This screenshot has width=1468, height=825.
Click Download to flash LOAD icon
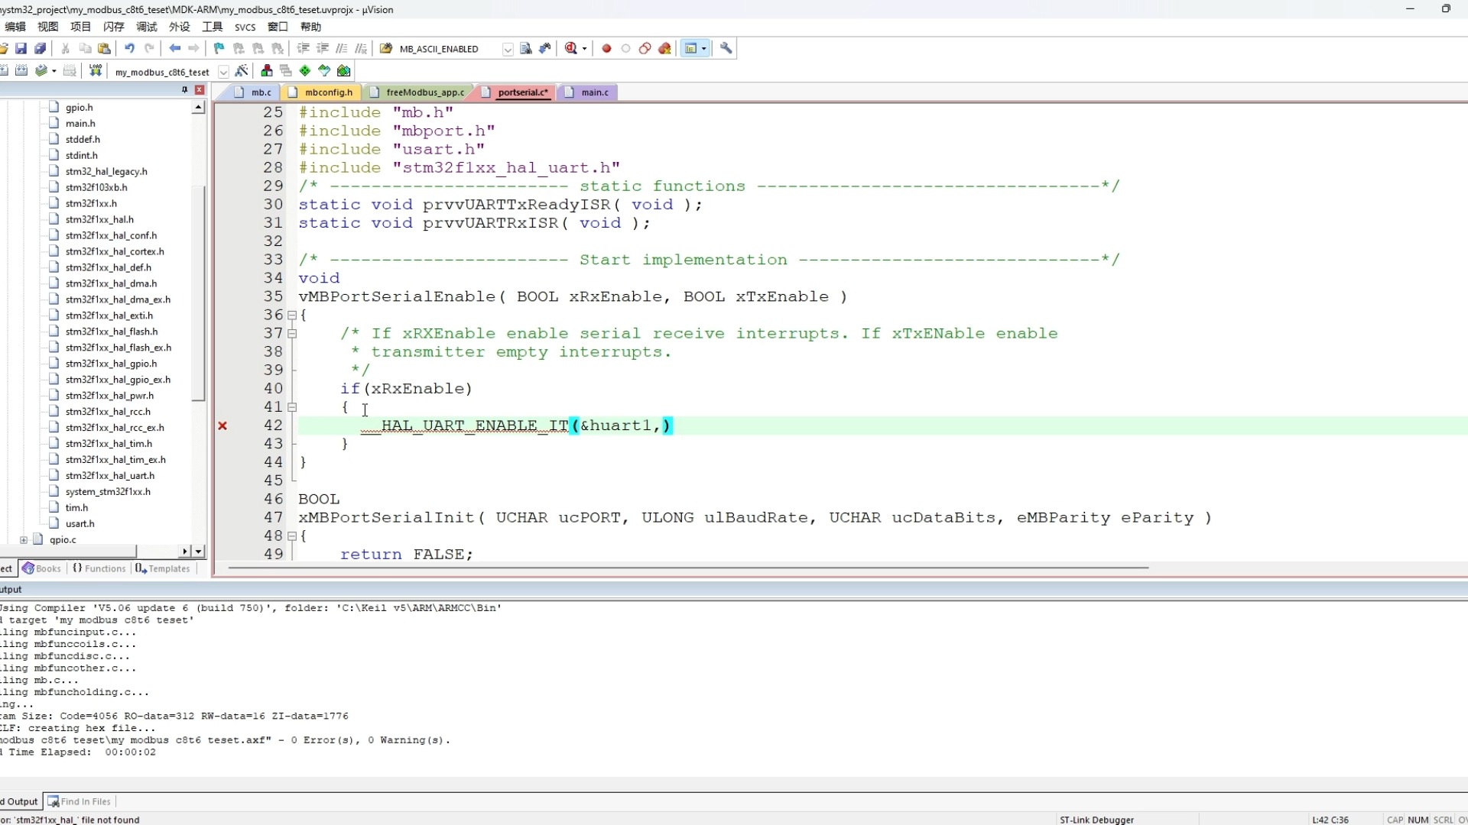click(96, 71)
